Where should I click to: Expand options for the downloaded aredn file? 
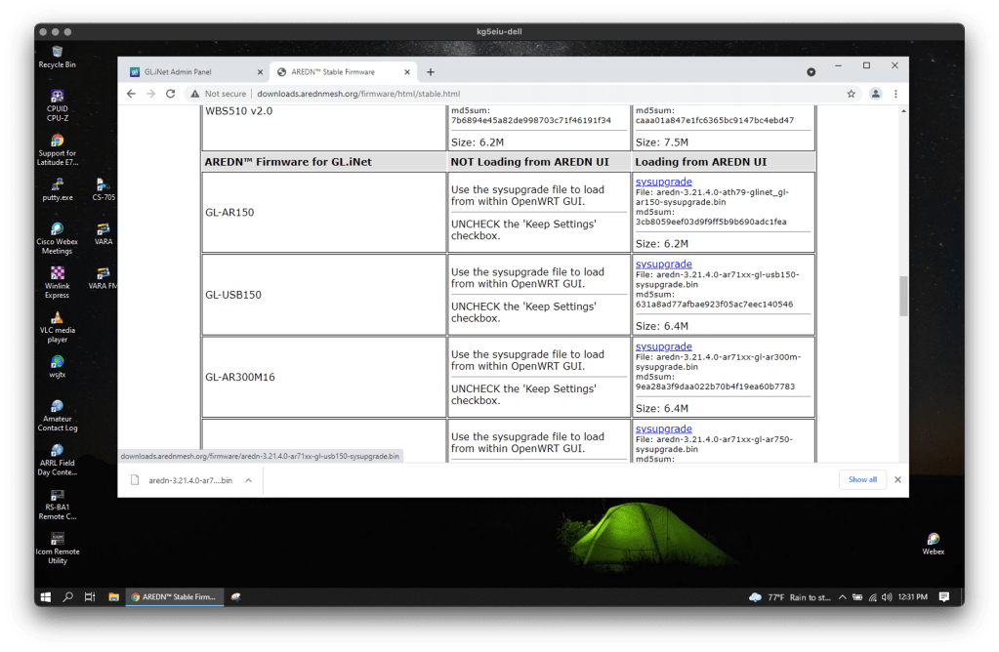tap(249, 480)
